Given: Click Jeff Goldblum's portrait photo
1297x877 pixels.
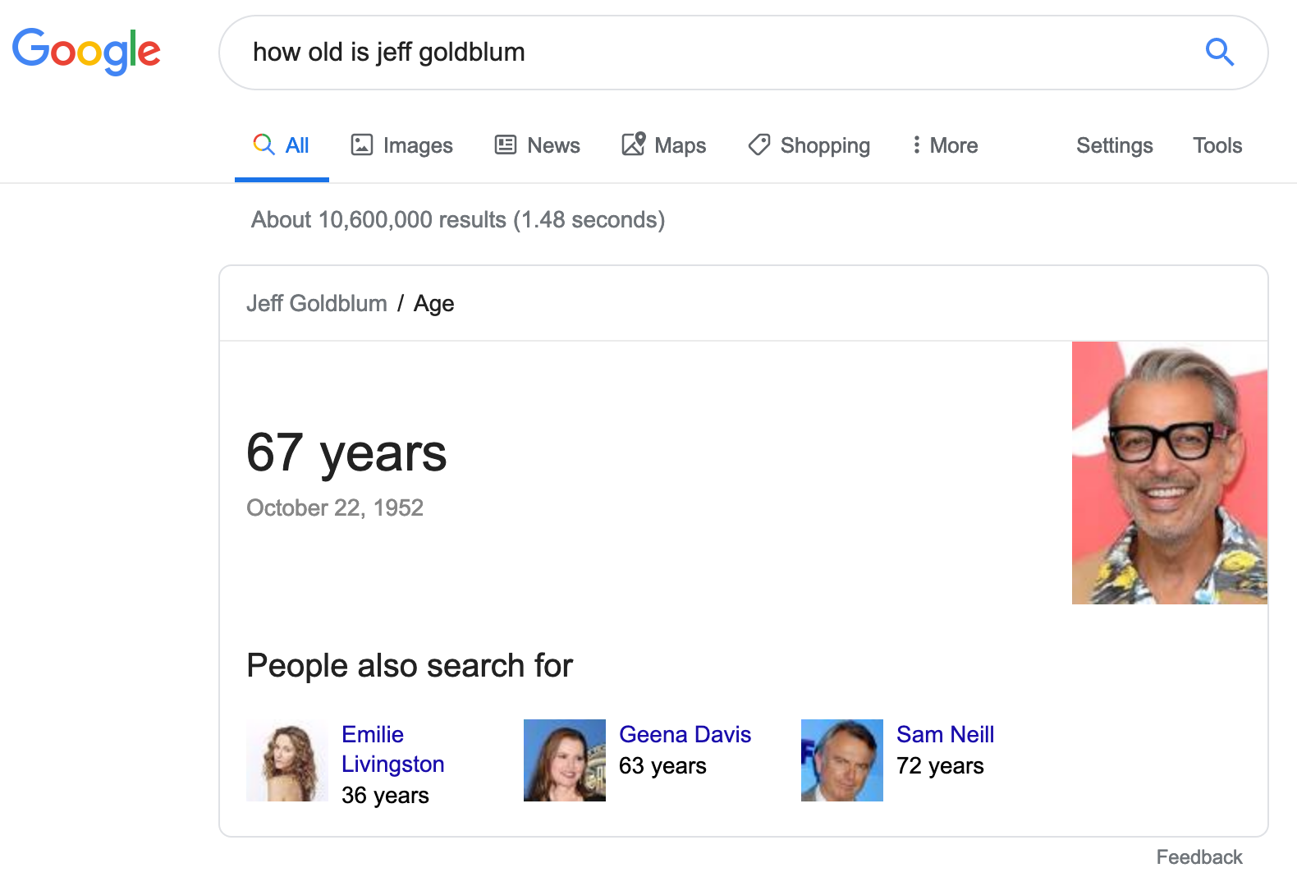Looking at the screenshot, I should click(x=1170, y=473).
